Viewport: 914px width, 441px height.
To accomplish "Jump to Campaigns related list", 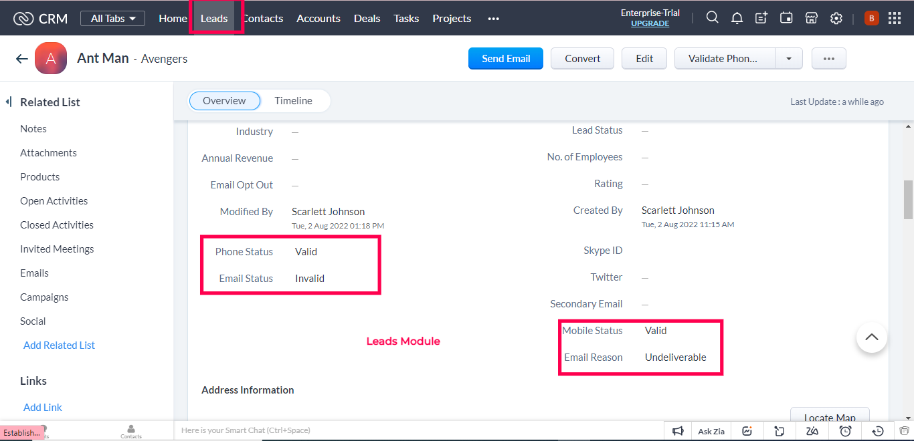I will pyautogui.click(x=44, y=297).
